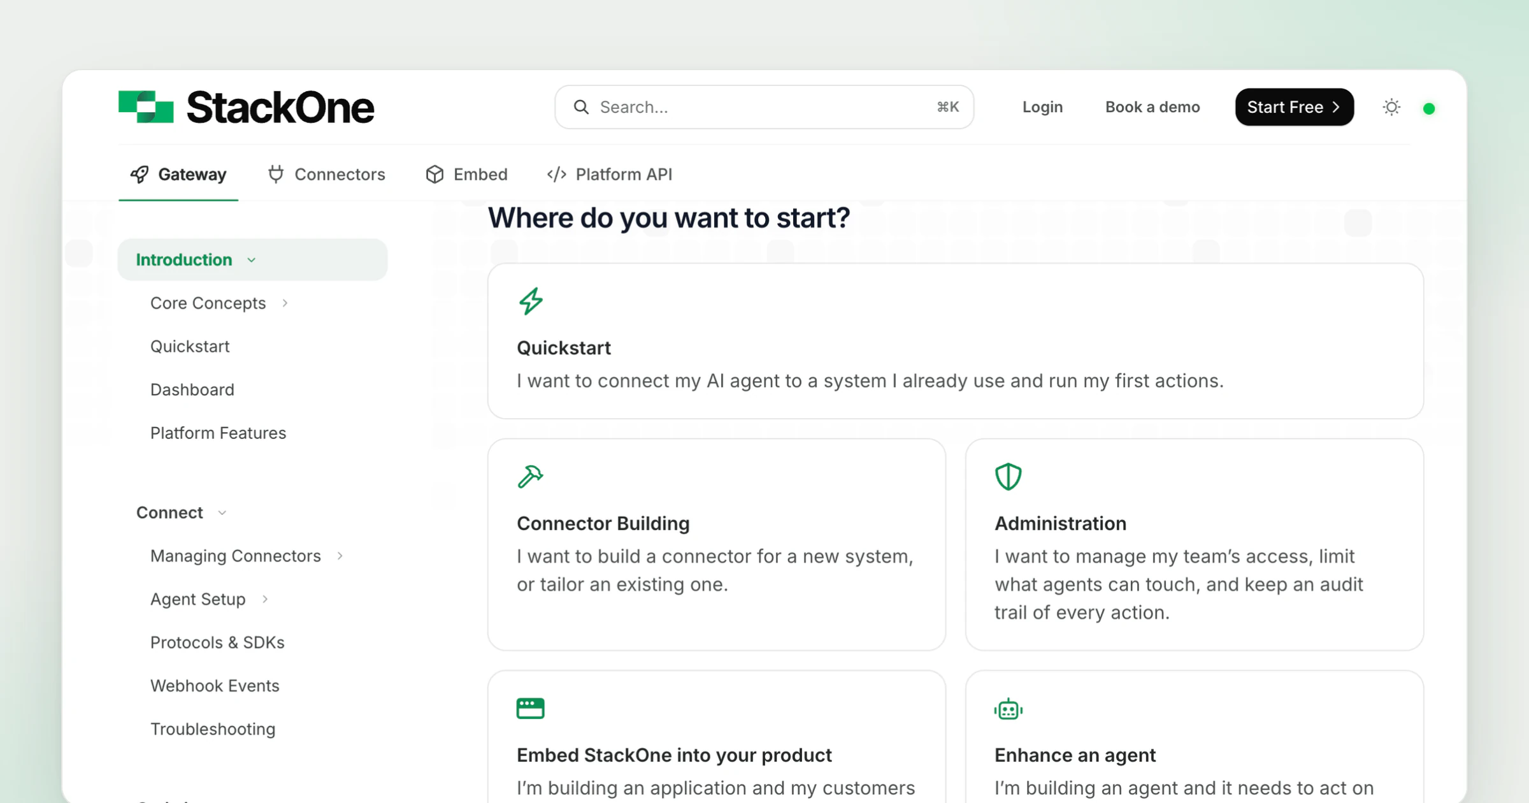Open Dashboard in the sidebar

[192, 390]
